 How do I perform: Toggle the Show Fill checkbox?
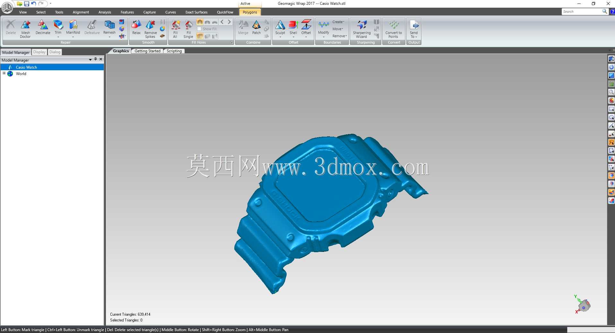(199, 29)
